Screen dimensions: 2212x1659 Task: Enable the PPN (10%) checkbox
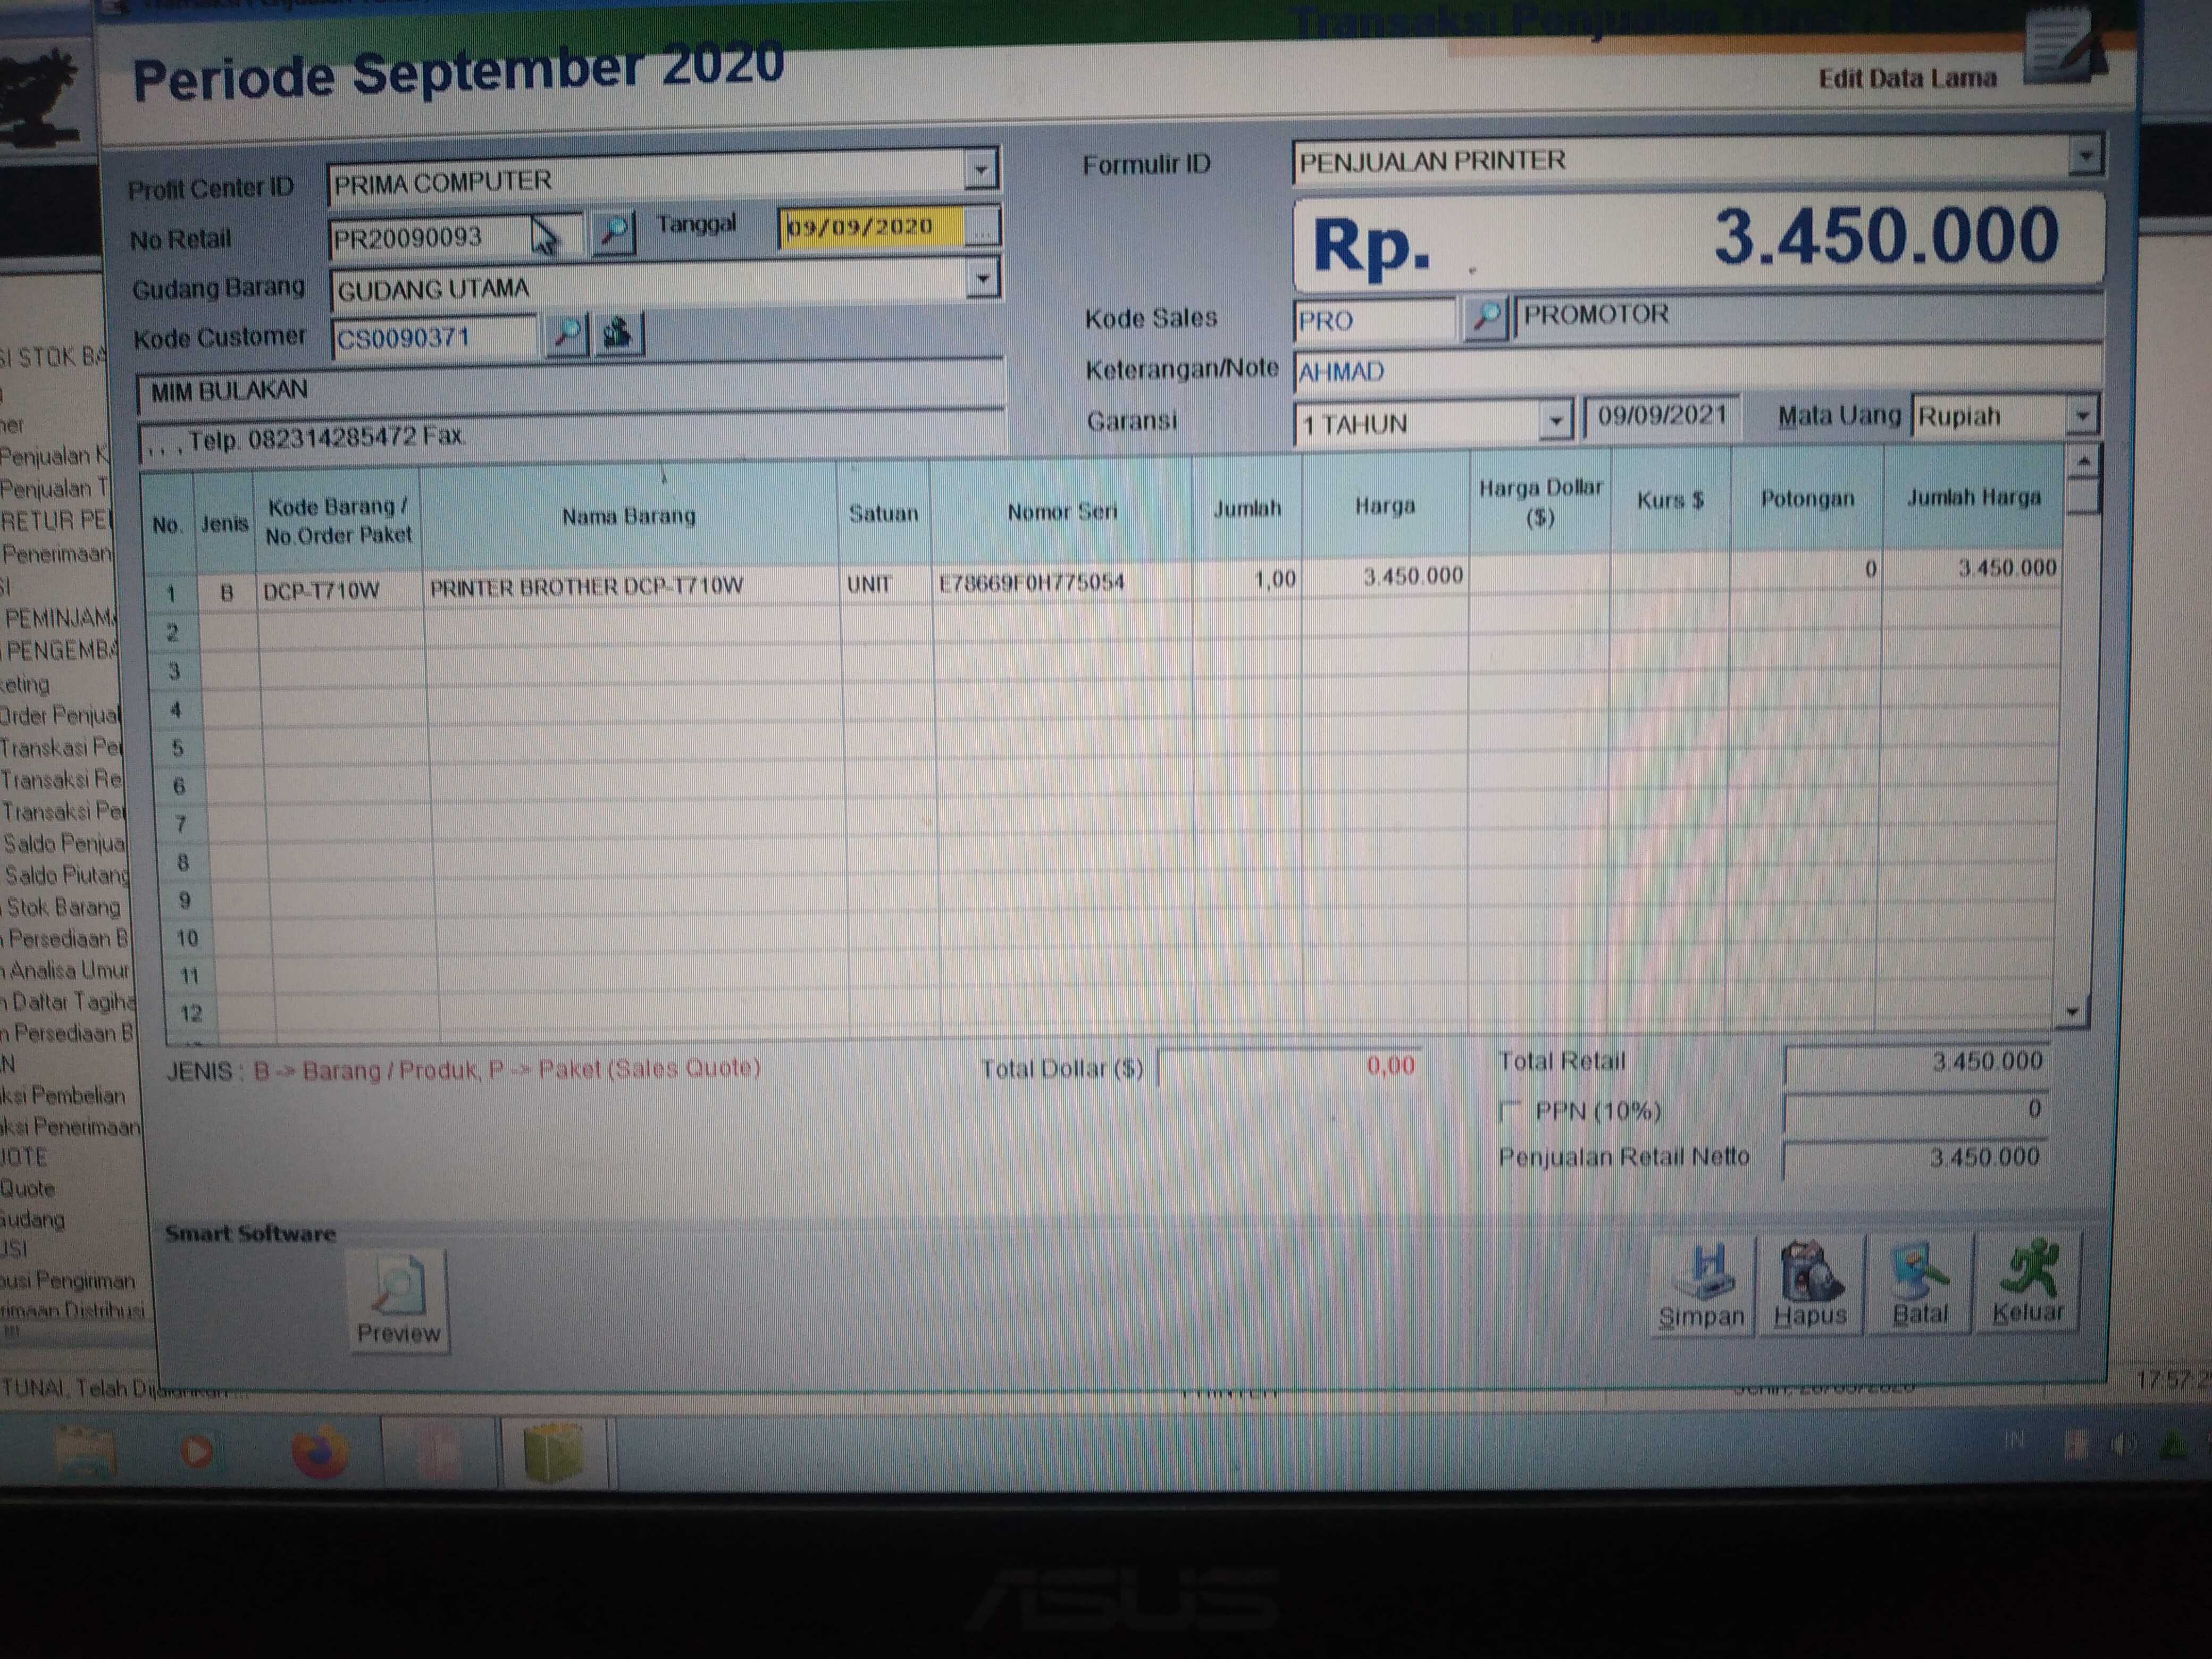1511,1111
